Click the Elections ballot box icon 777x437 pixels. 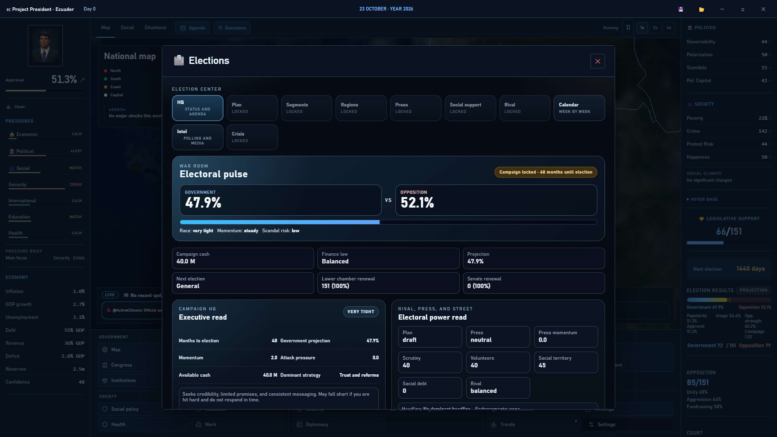(179, 60)
